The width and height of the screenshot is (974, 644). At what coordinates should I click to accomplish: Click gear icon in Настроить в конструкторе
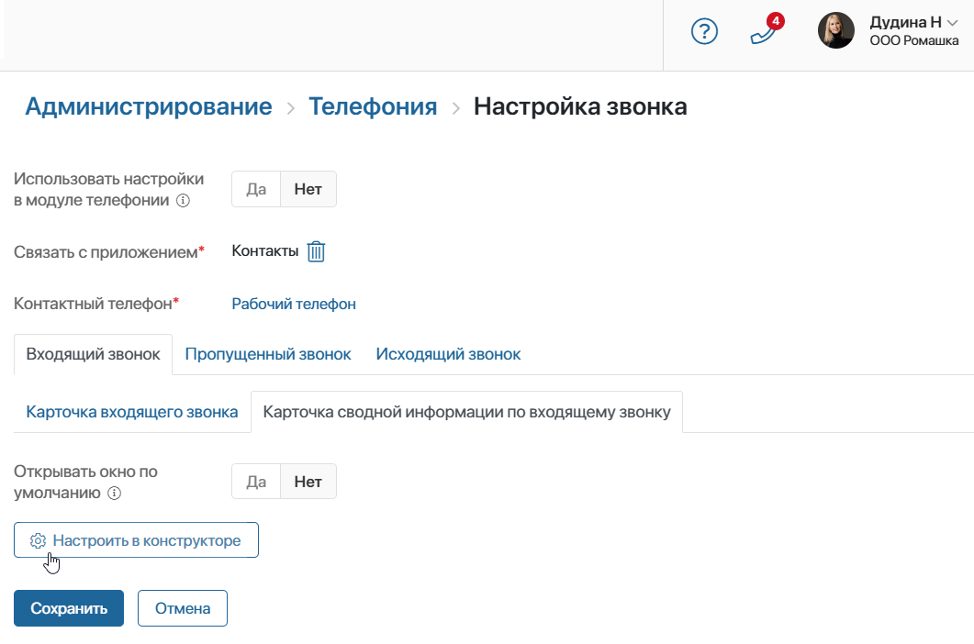(x=38, y=541)
